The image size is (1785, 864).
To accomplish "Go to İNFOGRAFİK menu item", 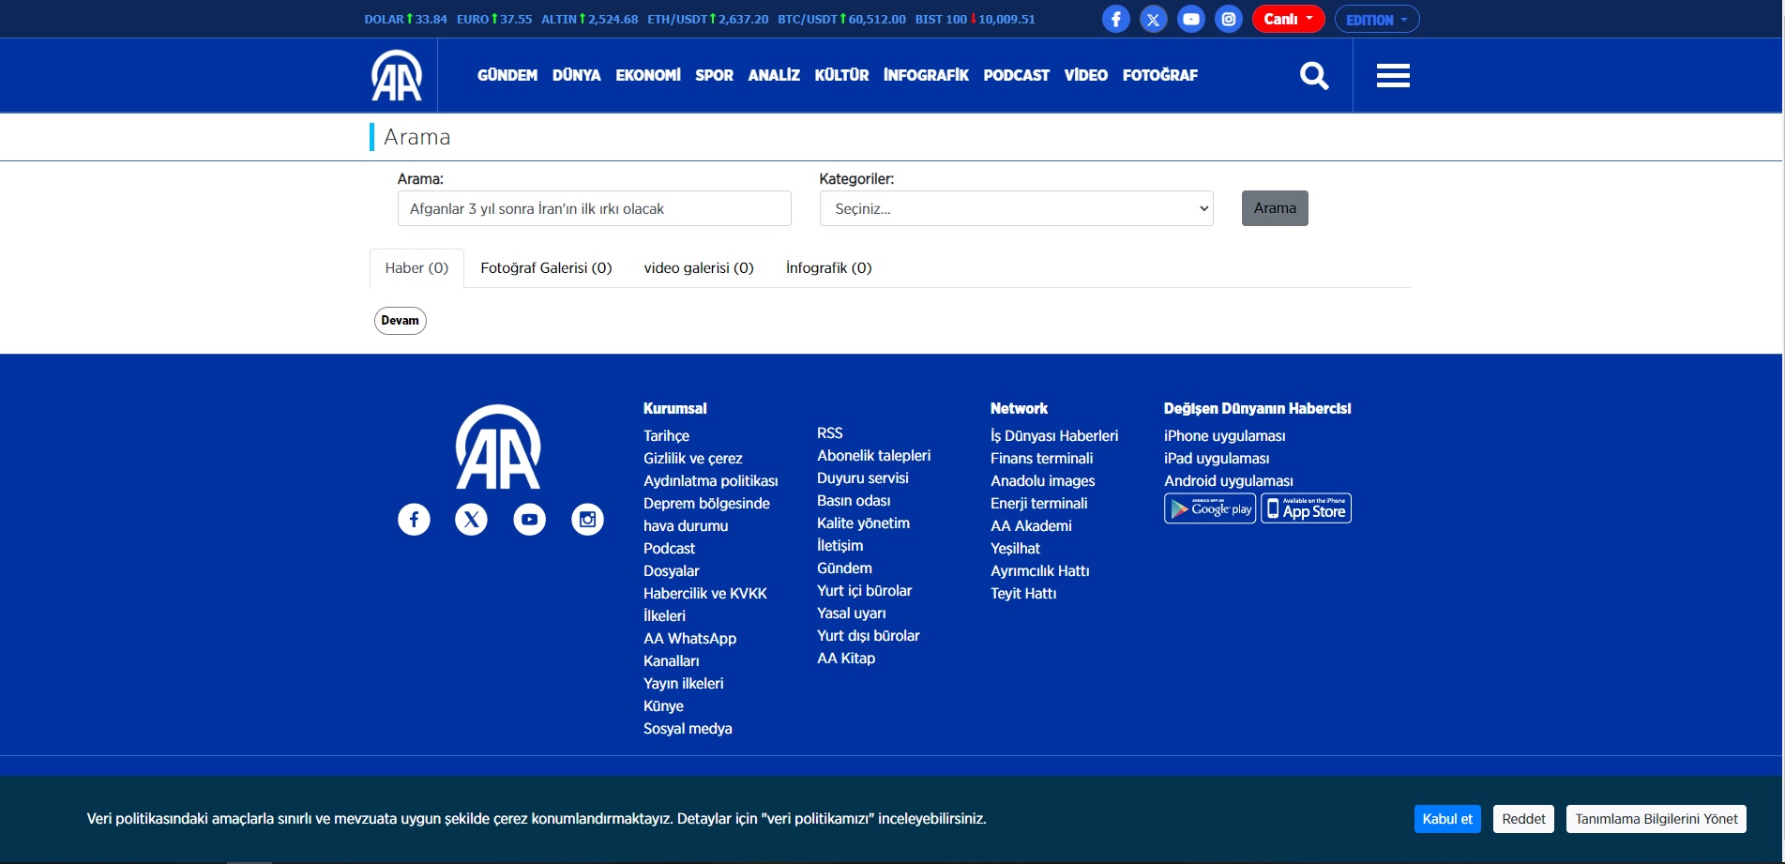I will tap(926, 75).
